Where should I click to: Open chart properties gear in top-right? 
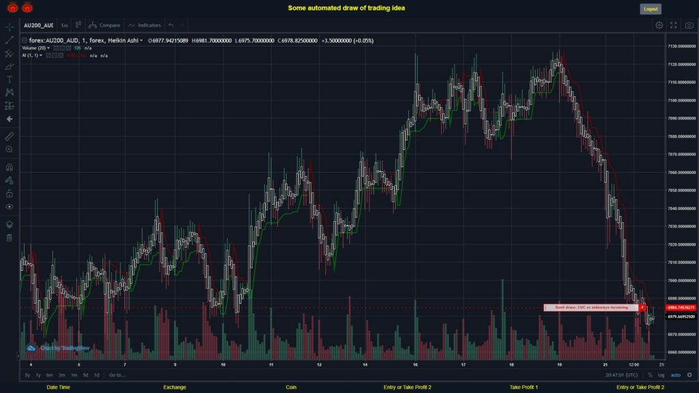click(659, 25)
